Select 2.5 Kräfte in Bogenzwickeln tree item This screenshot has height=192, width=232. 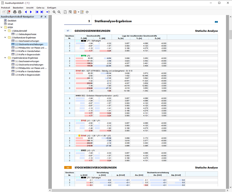[x=28, y=54]
